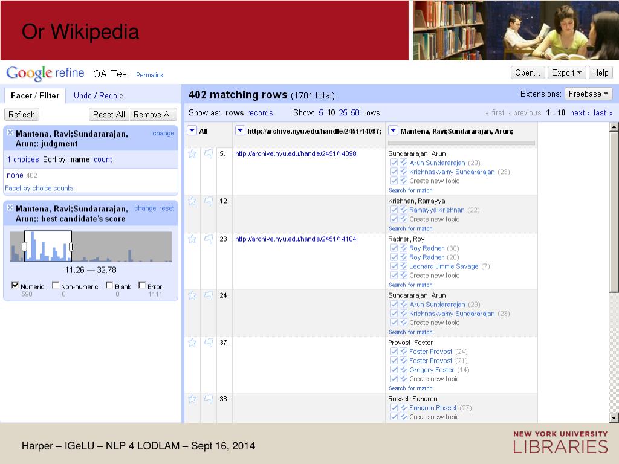Toggle the Numeric checkbox
619x464 pixels.
pyautogui.click(x=15, y=285)
